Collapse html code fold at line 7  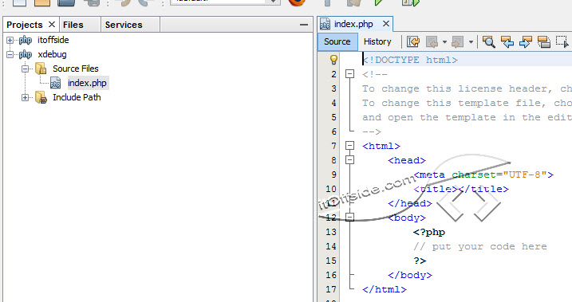pos(349,146)
